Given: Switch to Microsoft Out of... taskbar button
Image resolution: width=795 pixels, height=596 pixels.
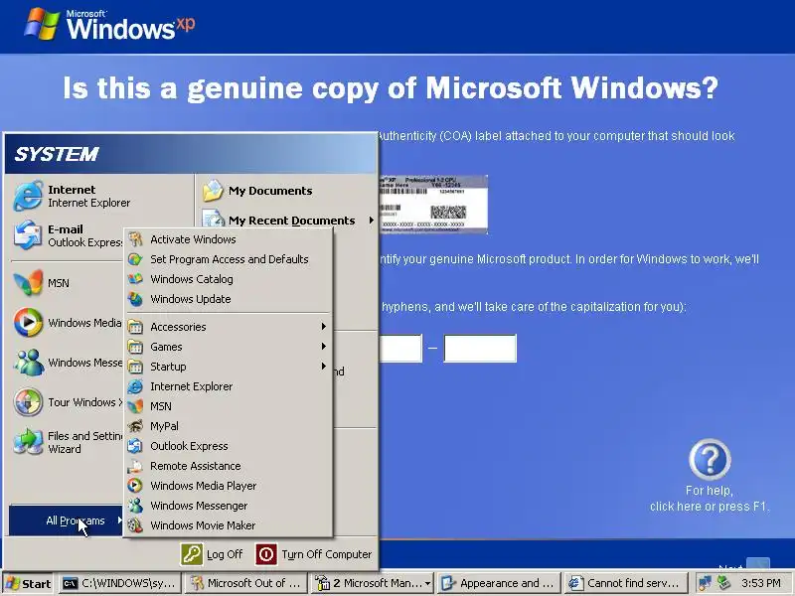Looking at the screenshot, I should coord(245,583).
